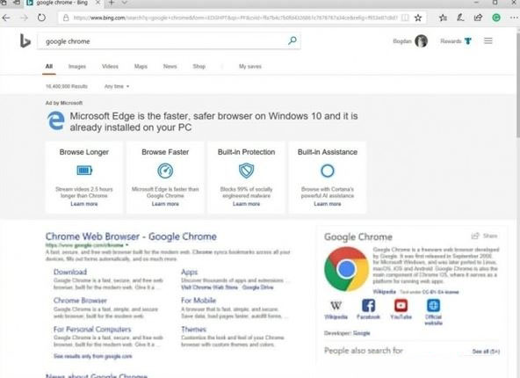Click the Rewards label
520x378 pixels.
point(451,41)
